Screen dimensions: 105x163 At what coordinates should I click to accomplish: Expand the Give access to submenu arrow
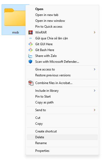click(94, 69)
